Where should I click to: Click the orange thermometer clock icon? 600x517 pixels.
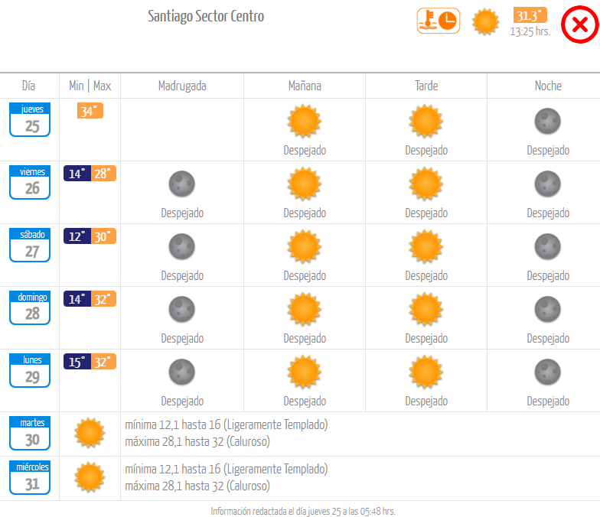point(439,21)
